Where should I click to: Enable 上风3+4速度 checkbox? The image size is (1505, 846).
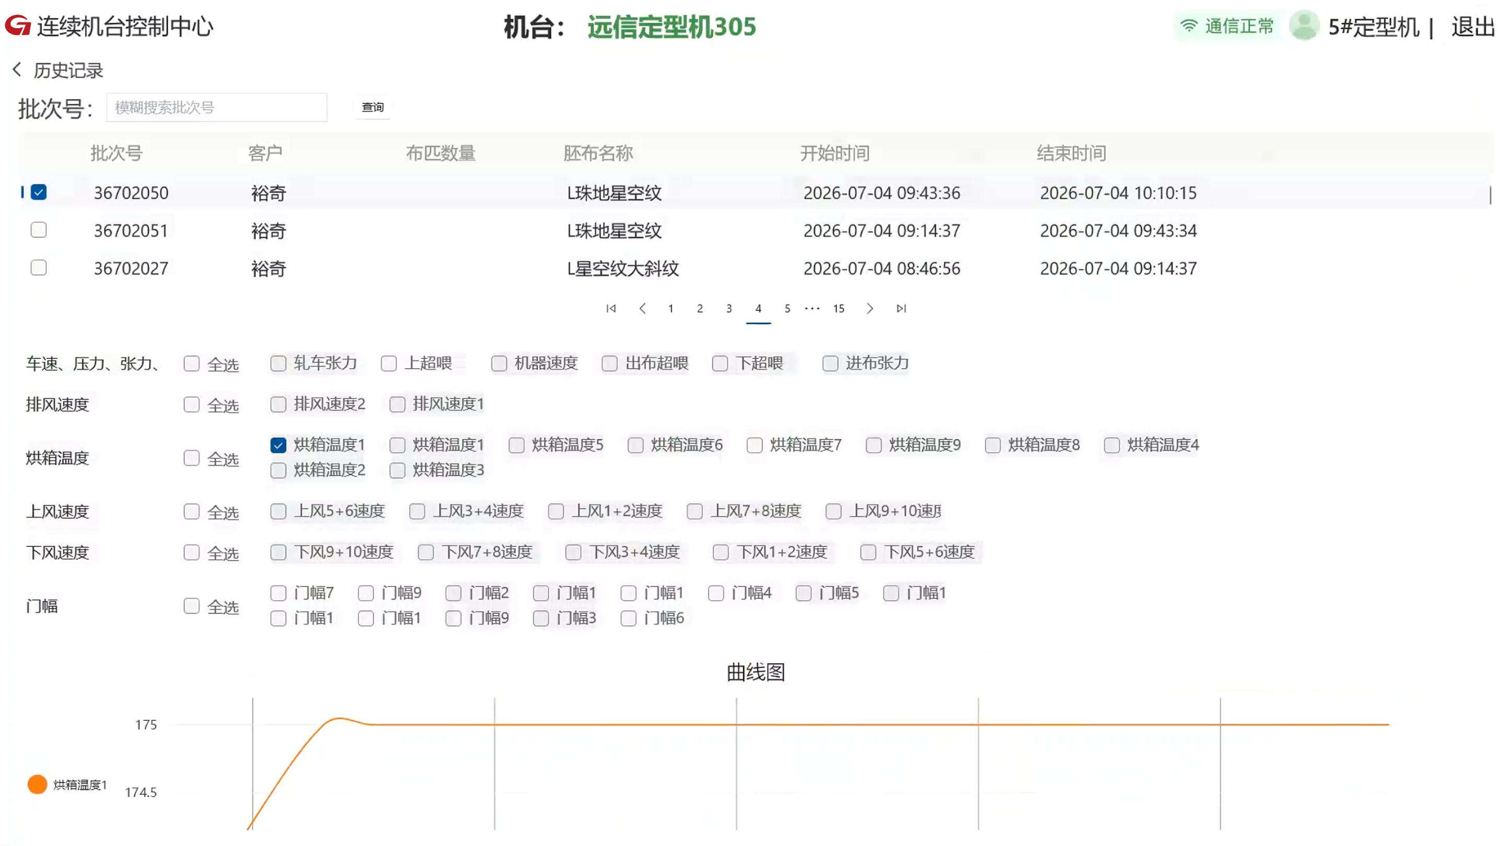tap(418, 512)
